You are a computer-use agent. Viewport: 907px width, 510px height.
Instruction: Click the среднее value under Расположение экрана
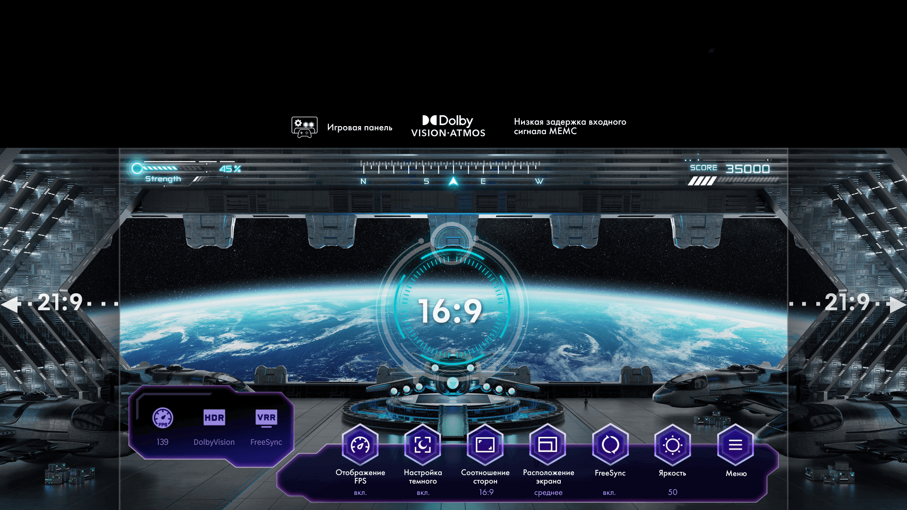pyautogui.click(x=548, y=493)
